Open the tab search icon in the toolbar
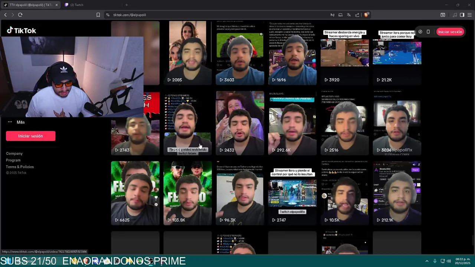475x267 pixels. [443, 15]
